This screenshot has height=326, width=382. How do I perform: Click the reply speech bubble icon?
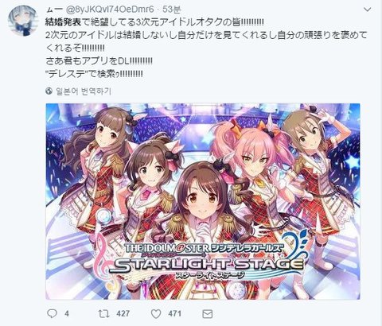(x=52, y=313)
